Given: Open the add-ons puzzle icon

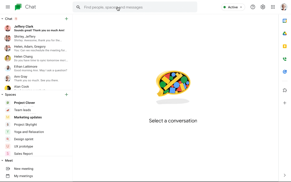Looking at the screenshot, I should tap(285, 90).
